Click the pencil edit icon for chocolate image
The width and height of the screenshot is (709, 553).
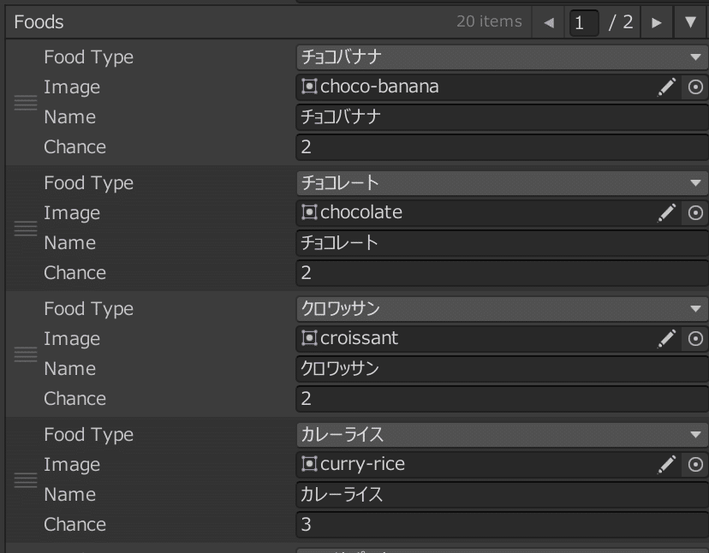[667, 212]
